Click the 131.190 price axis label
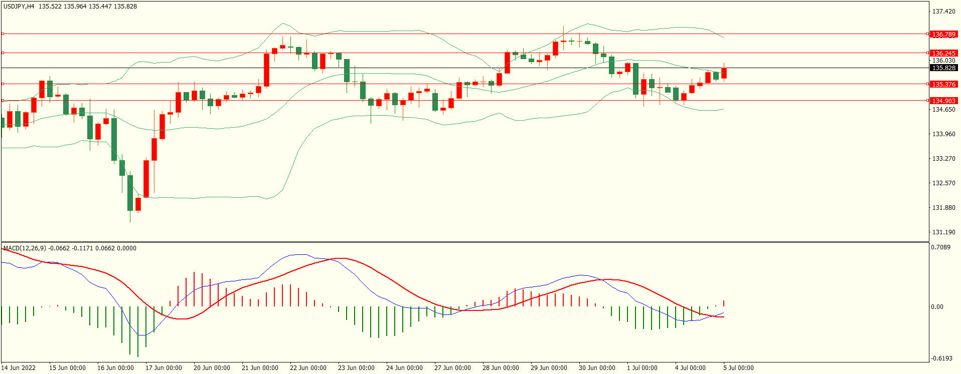The width and height of the screenshot is (961, 374). tap(943, 232)
